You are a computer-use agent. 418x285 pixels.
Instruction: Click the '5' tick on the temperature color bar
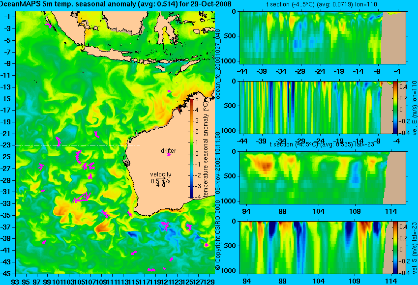[x=197, y=99]
